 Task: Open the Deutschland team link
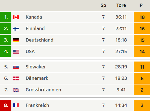pyautogui.click(x=39, y=40)
